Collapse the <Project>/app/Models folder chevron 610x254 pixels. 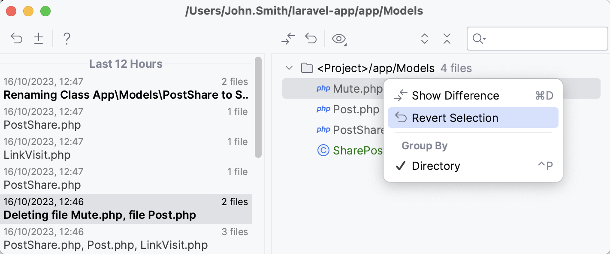click(290, 68)
